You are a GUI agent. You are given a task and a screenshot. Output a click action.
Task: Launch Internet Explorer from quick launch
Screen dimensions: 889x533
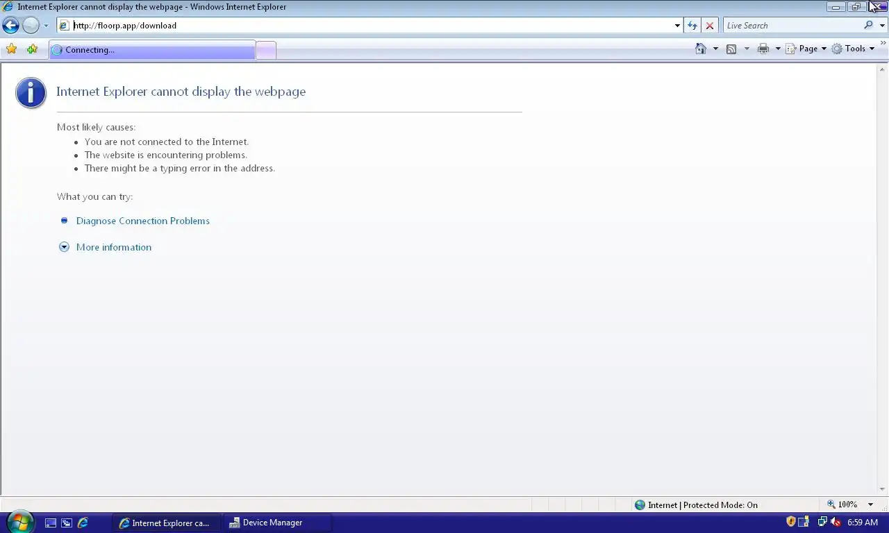point(83,523)
